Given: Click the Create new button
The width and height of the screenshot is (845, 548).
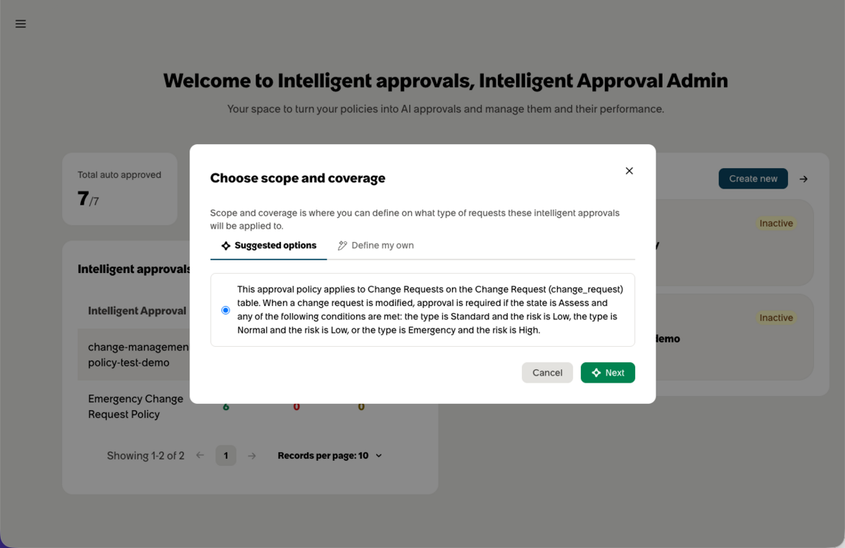Looking at the screenshot, I should 753,179.
